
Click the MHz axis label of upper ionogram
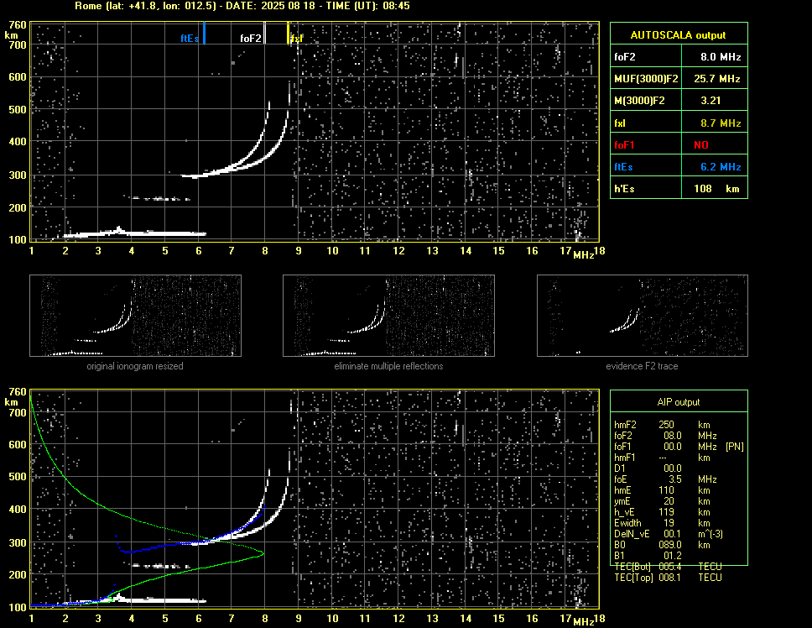pyautogui.click(x=583, y=255)
